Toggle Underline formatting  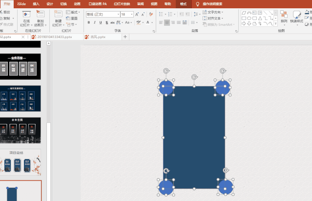(101, 22)
